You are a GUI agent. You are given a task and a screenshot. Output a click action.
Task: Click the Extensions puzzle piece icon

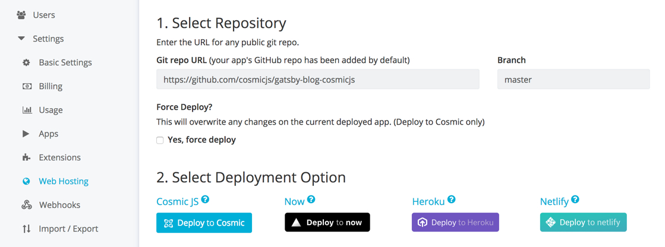point(26,157)
